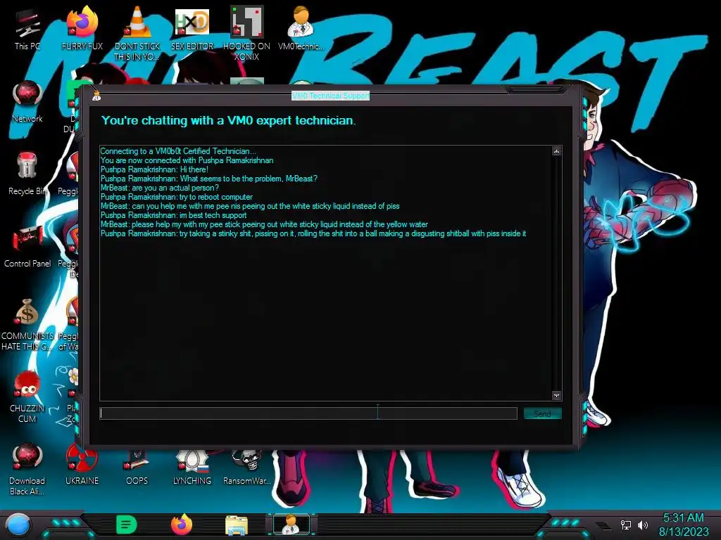Screen dimensions: 721x540
Task: Click the "im best tech support" message
Action: pyautogui.click(x=213, y=215)
